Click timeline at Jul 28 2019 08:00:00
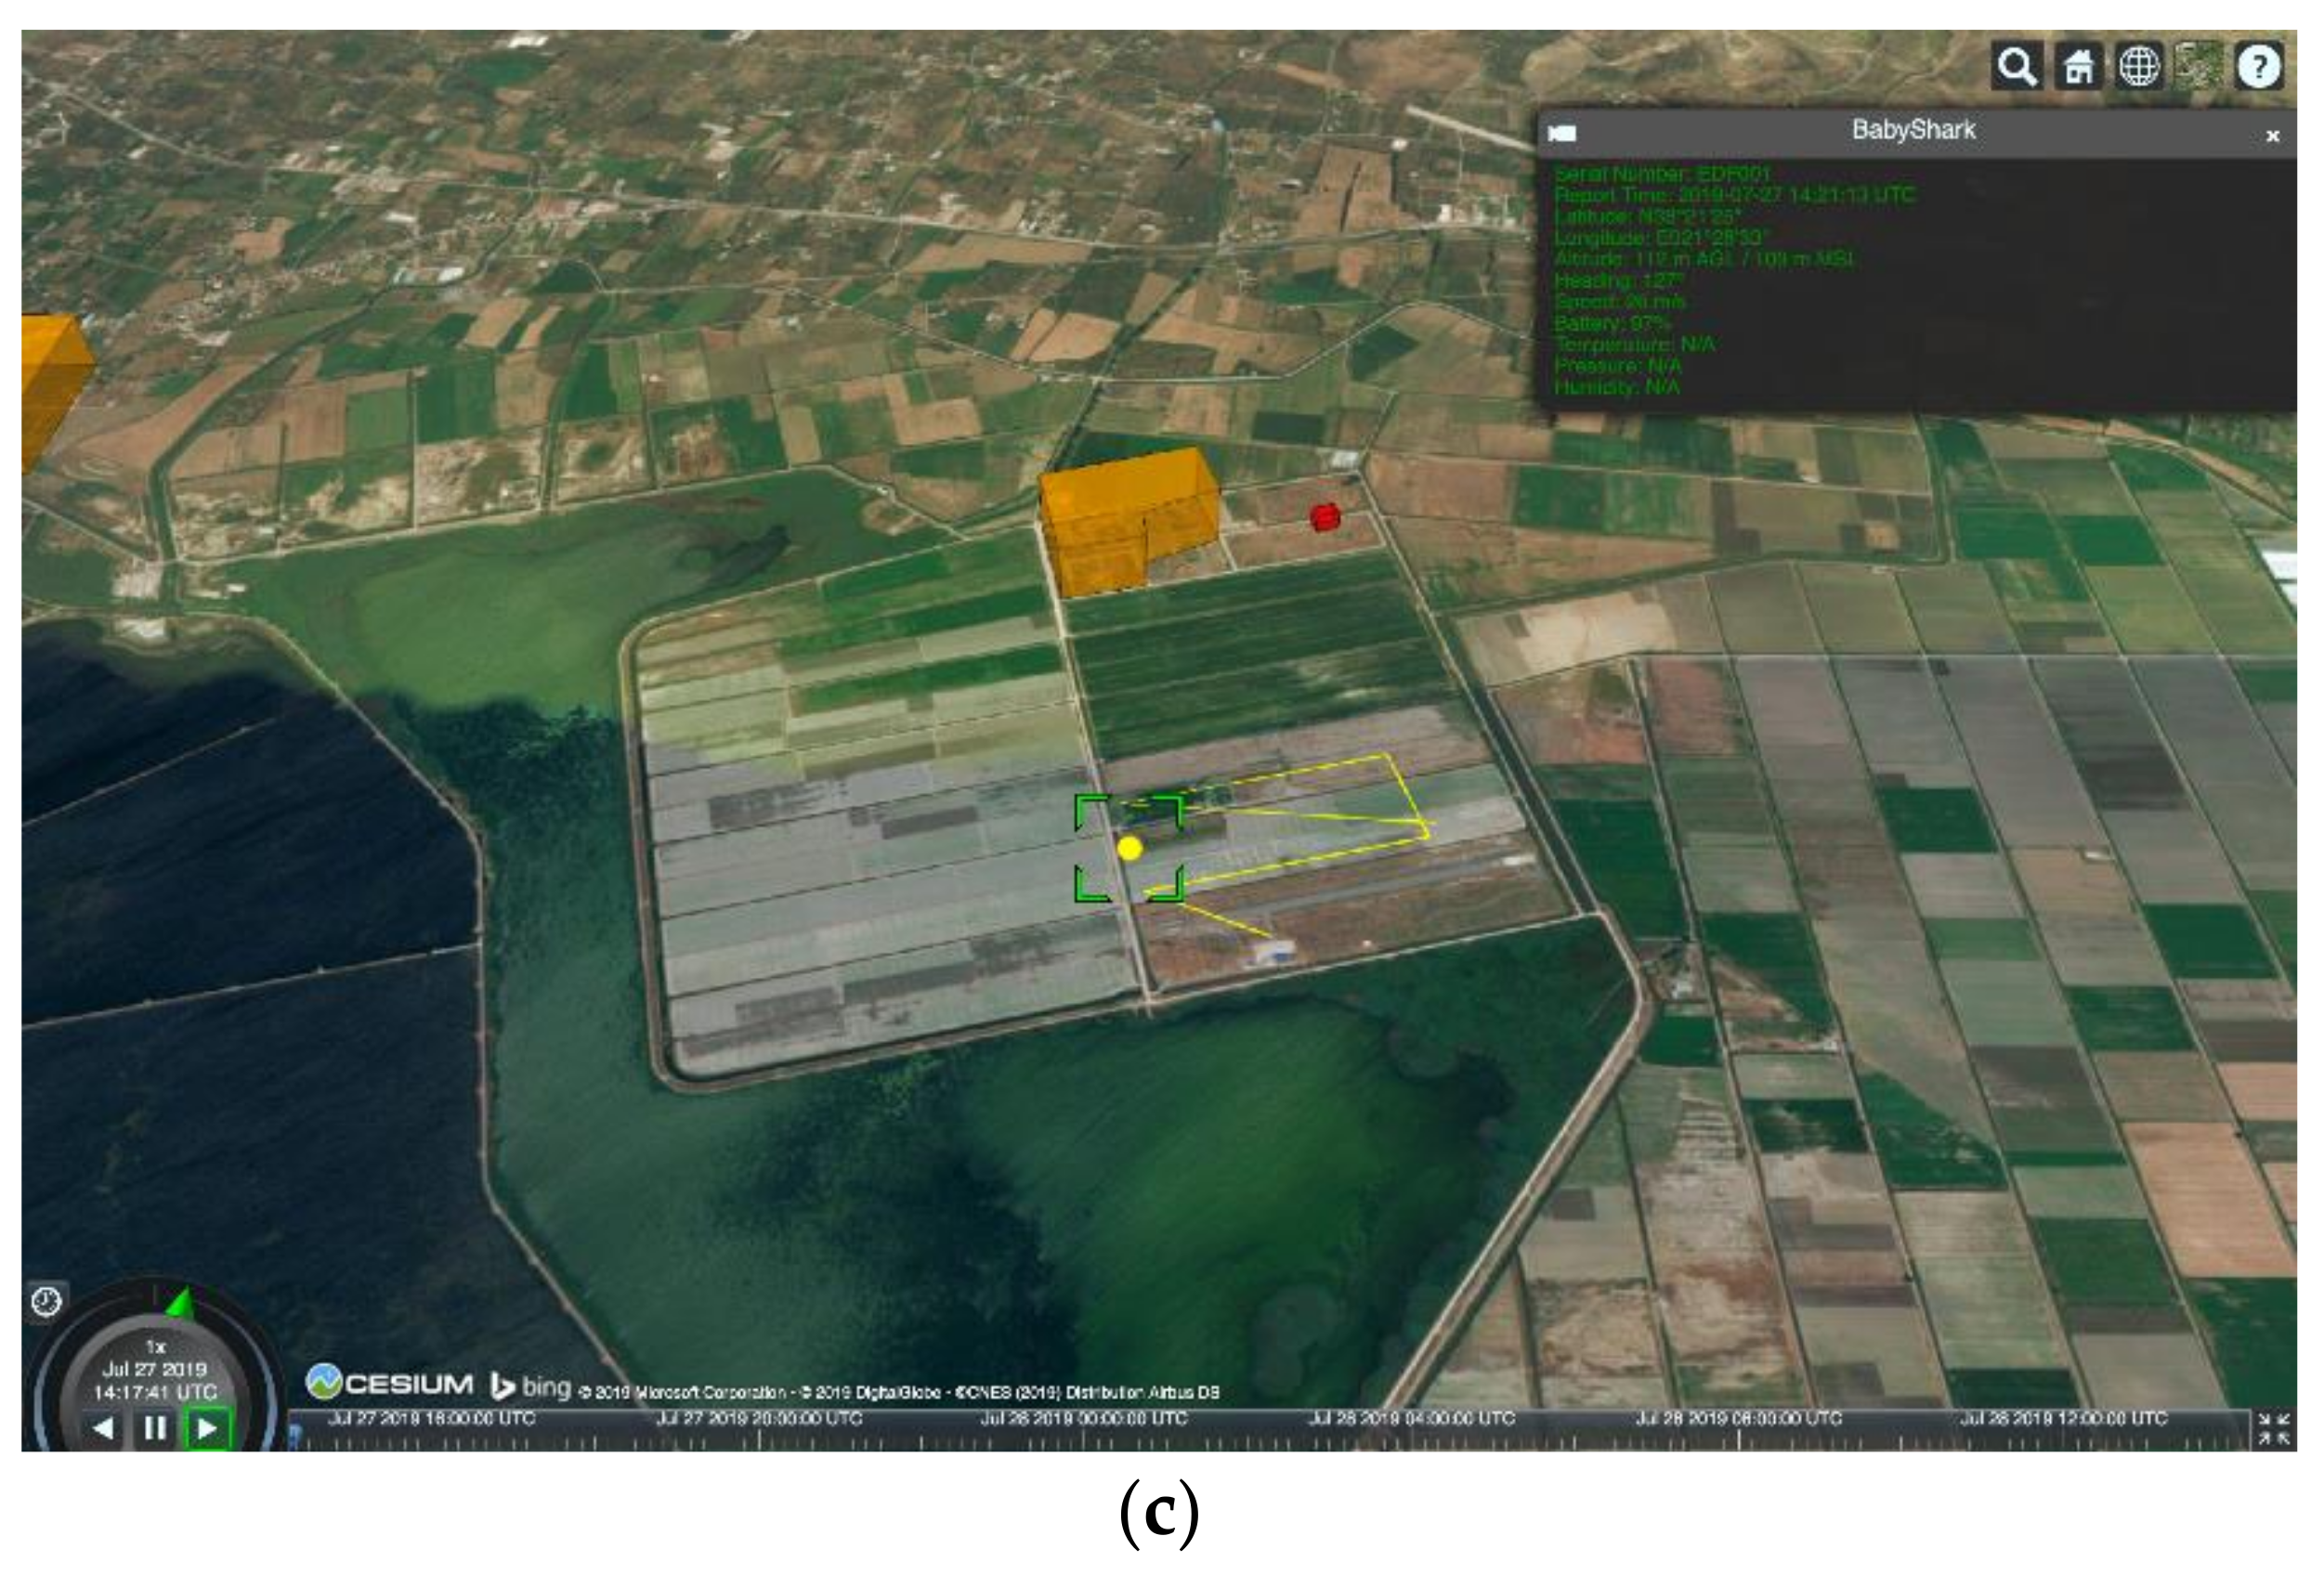This screenshot has height=1588, width=2324. click(1739, 1438)
